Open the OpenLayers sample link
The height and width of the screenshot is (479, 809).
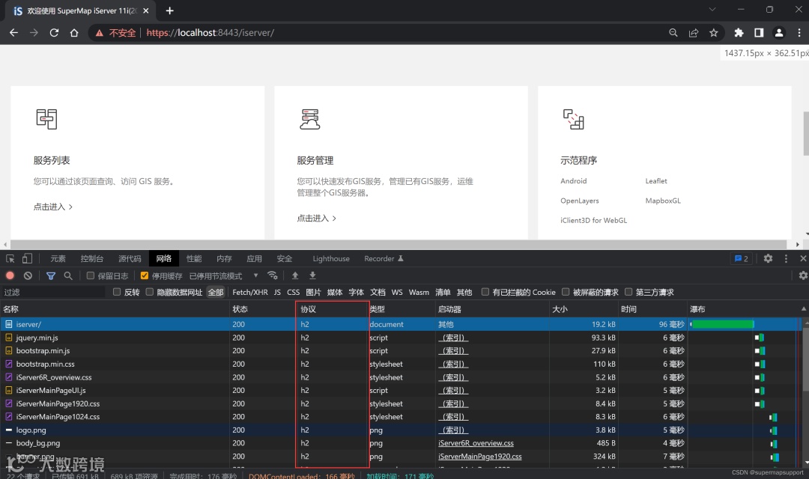(579, 201)
